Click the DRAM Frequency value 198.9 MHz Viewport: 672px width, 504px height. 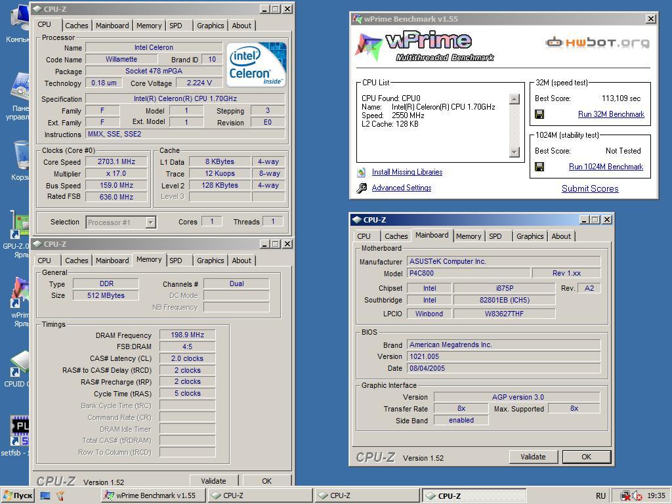click(187, 335)
